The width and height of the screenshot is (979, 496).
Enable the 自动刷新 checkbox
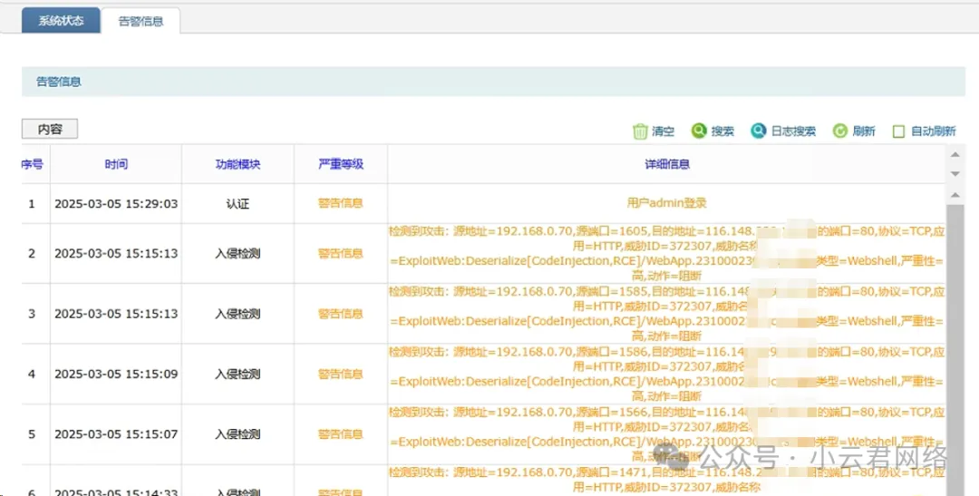[899, 131]
